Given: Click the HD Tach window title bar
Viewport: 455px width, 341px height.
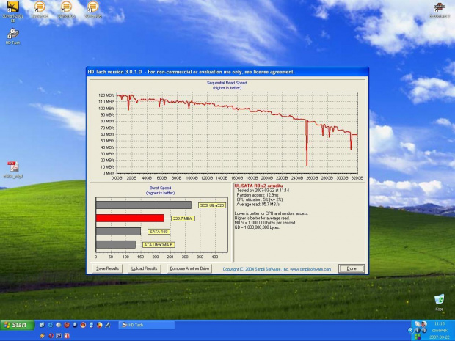Looking at the screenshot, I should (227, 72).
